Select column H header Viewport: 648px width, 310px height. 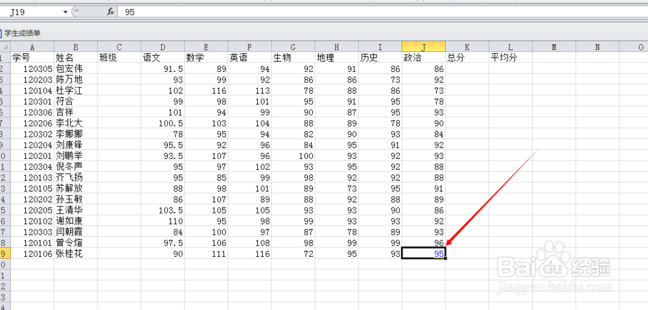[336, 47]
